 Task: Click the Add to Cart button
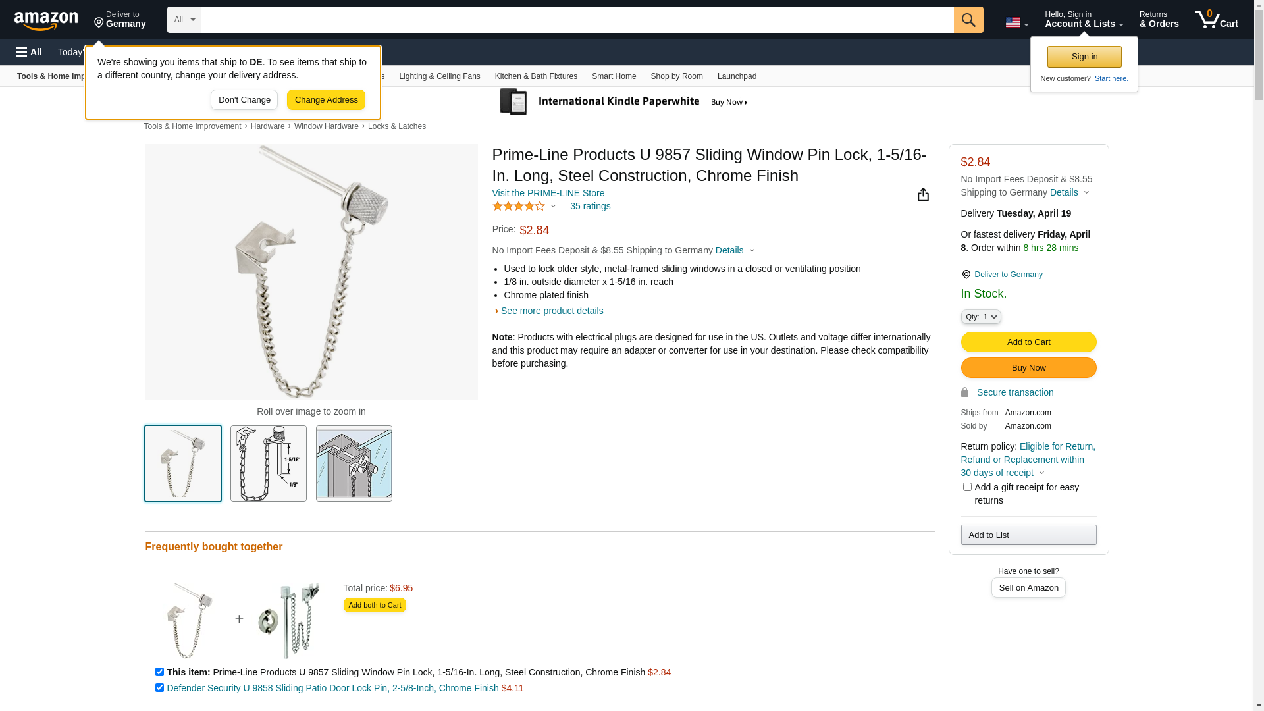1028,342
